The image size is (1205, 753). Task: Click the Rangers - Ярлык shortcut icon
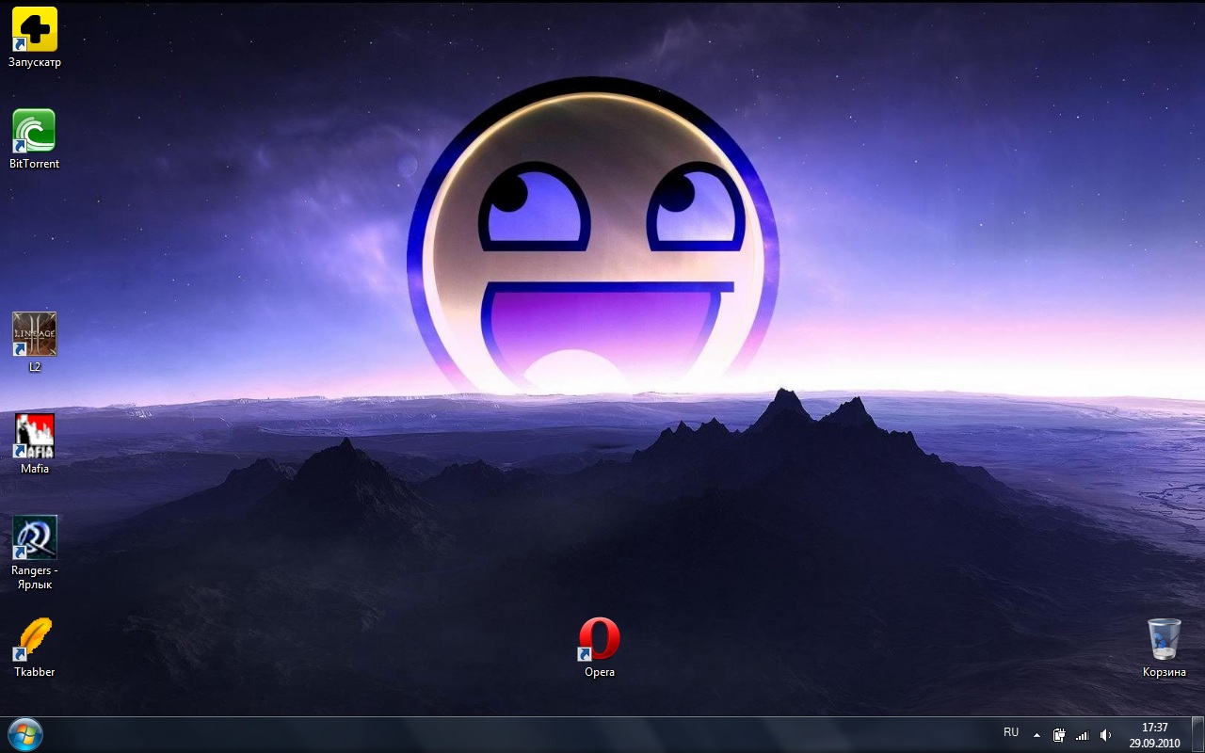click(35, 537)
